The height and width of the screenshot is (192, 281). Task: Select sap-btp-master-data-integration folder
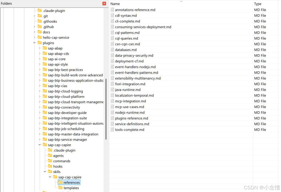click(x=73, y=134)
